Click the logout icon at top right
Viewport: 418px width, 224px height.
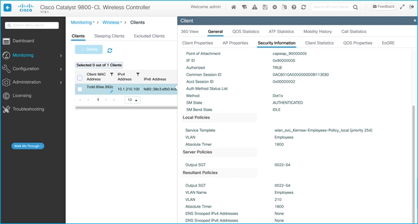point(411,7)
